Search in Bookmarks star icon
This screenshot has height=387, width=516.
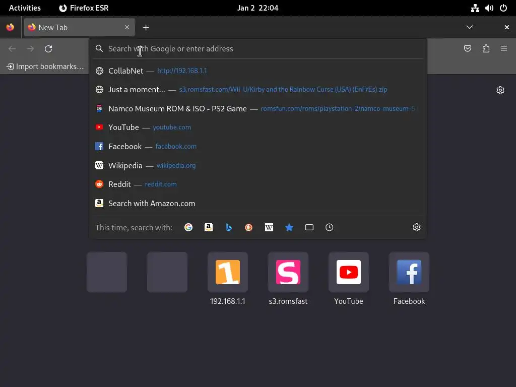[289, 227]
